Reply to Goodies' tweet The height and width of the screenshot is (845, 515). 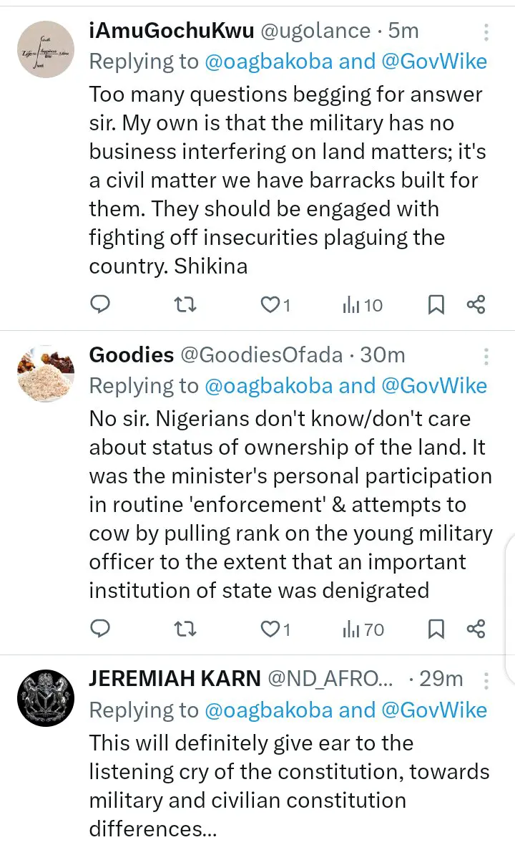(100, 629)
